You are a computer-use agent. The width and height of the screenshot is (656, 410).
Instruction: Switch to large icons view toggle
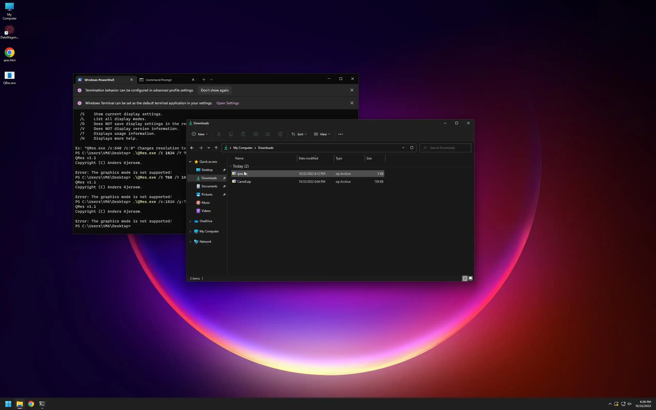click(x=470, y=279)
